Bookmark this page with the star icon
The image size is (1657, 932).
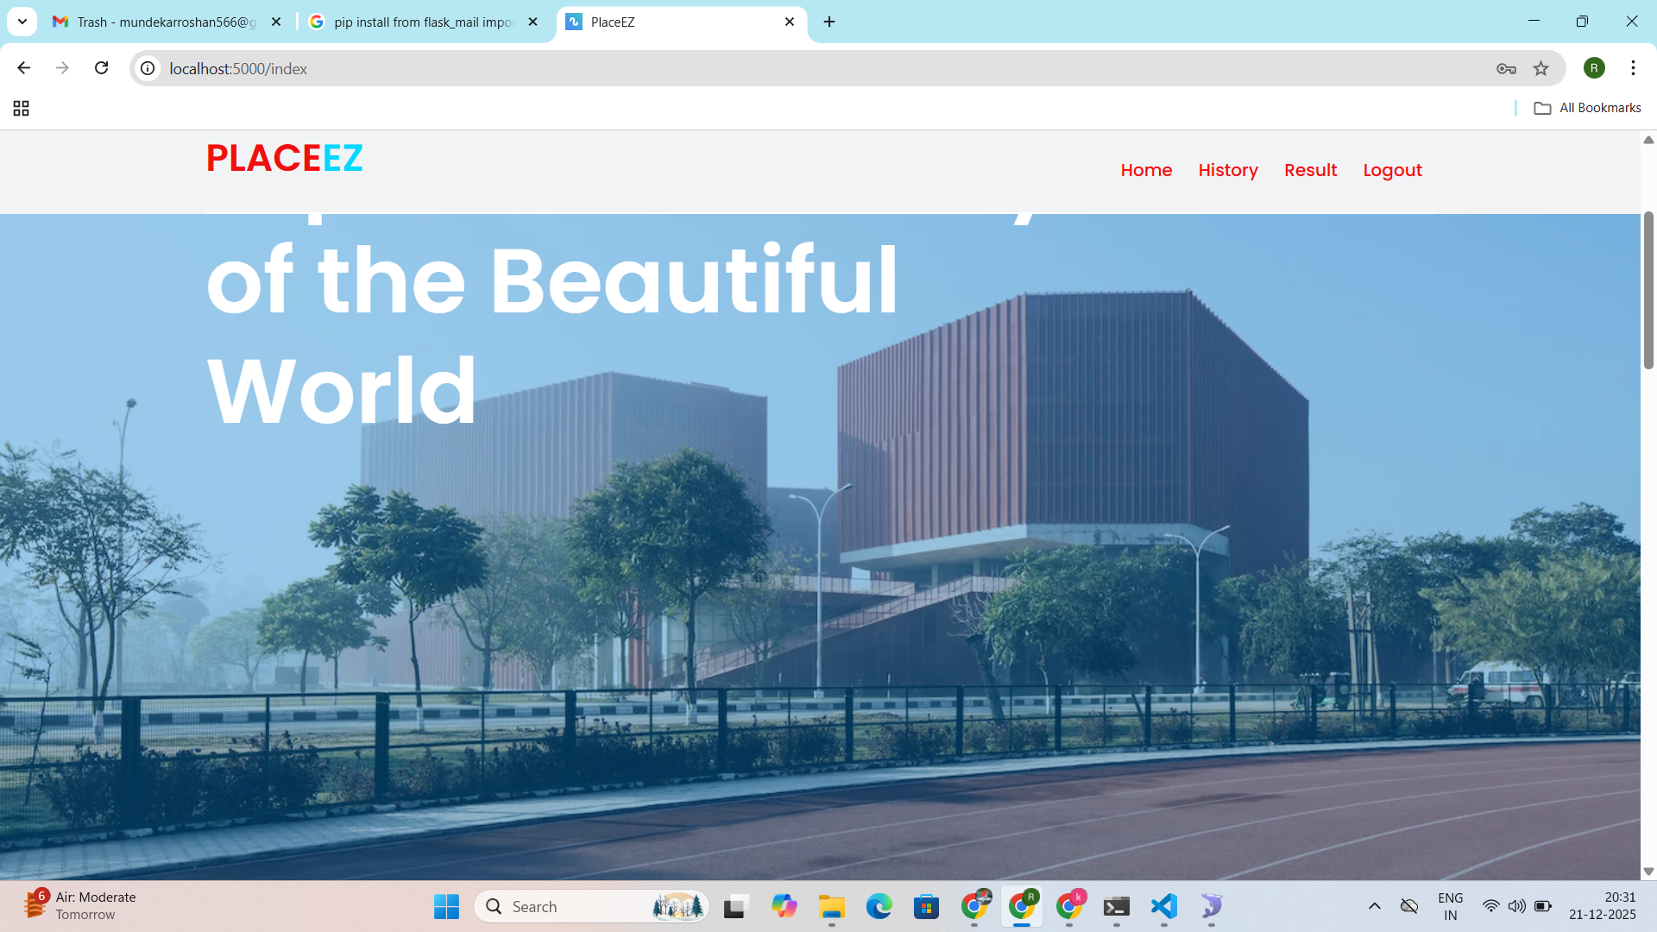tap(1540, 68)
